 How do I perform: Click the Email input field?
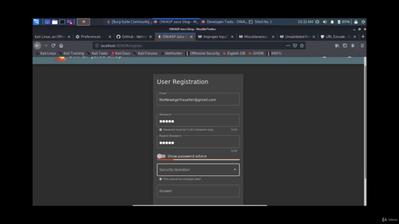tap(198, 100)
